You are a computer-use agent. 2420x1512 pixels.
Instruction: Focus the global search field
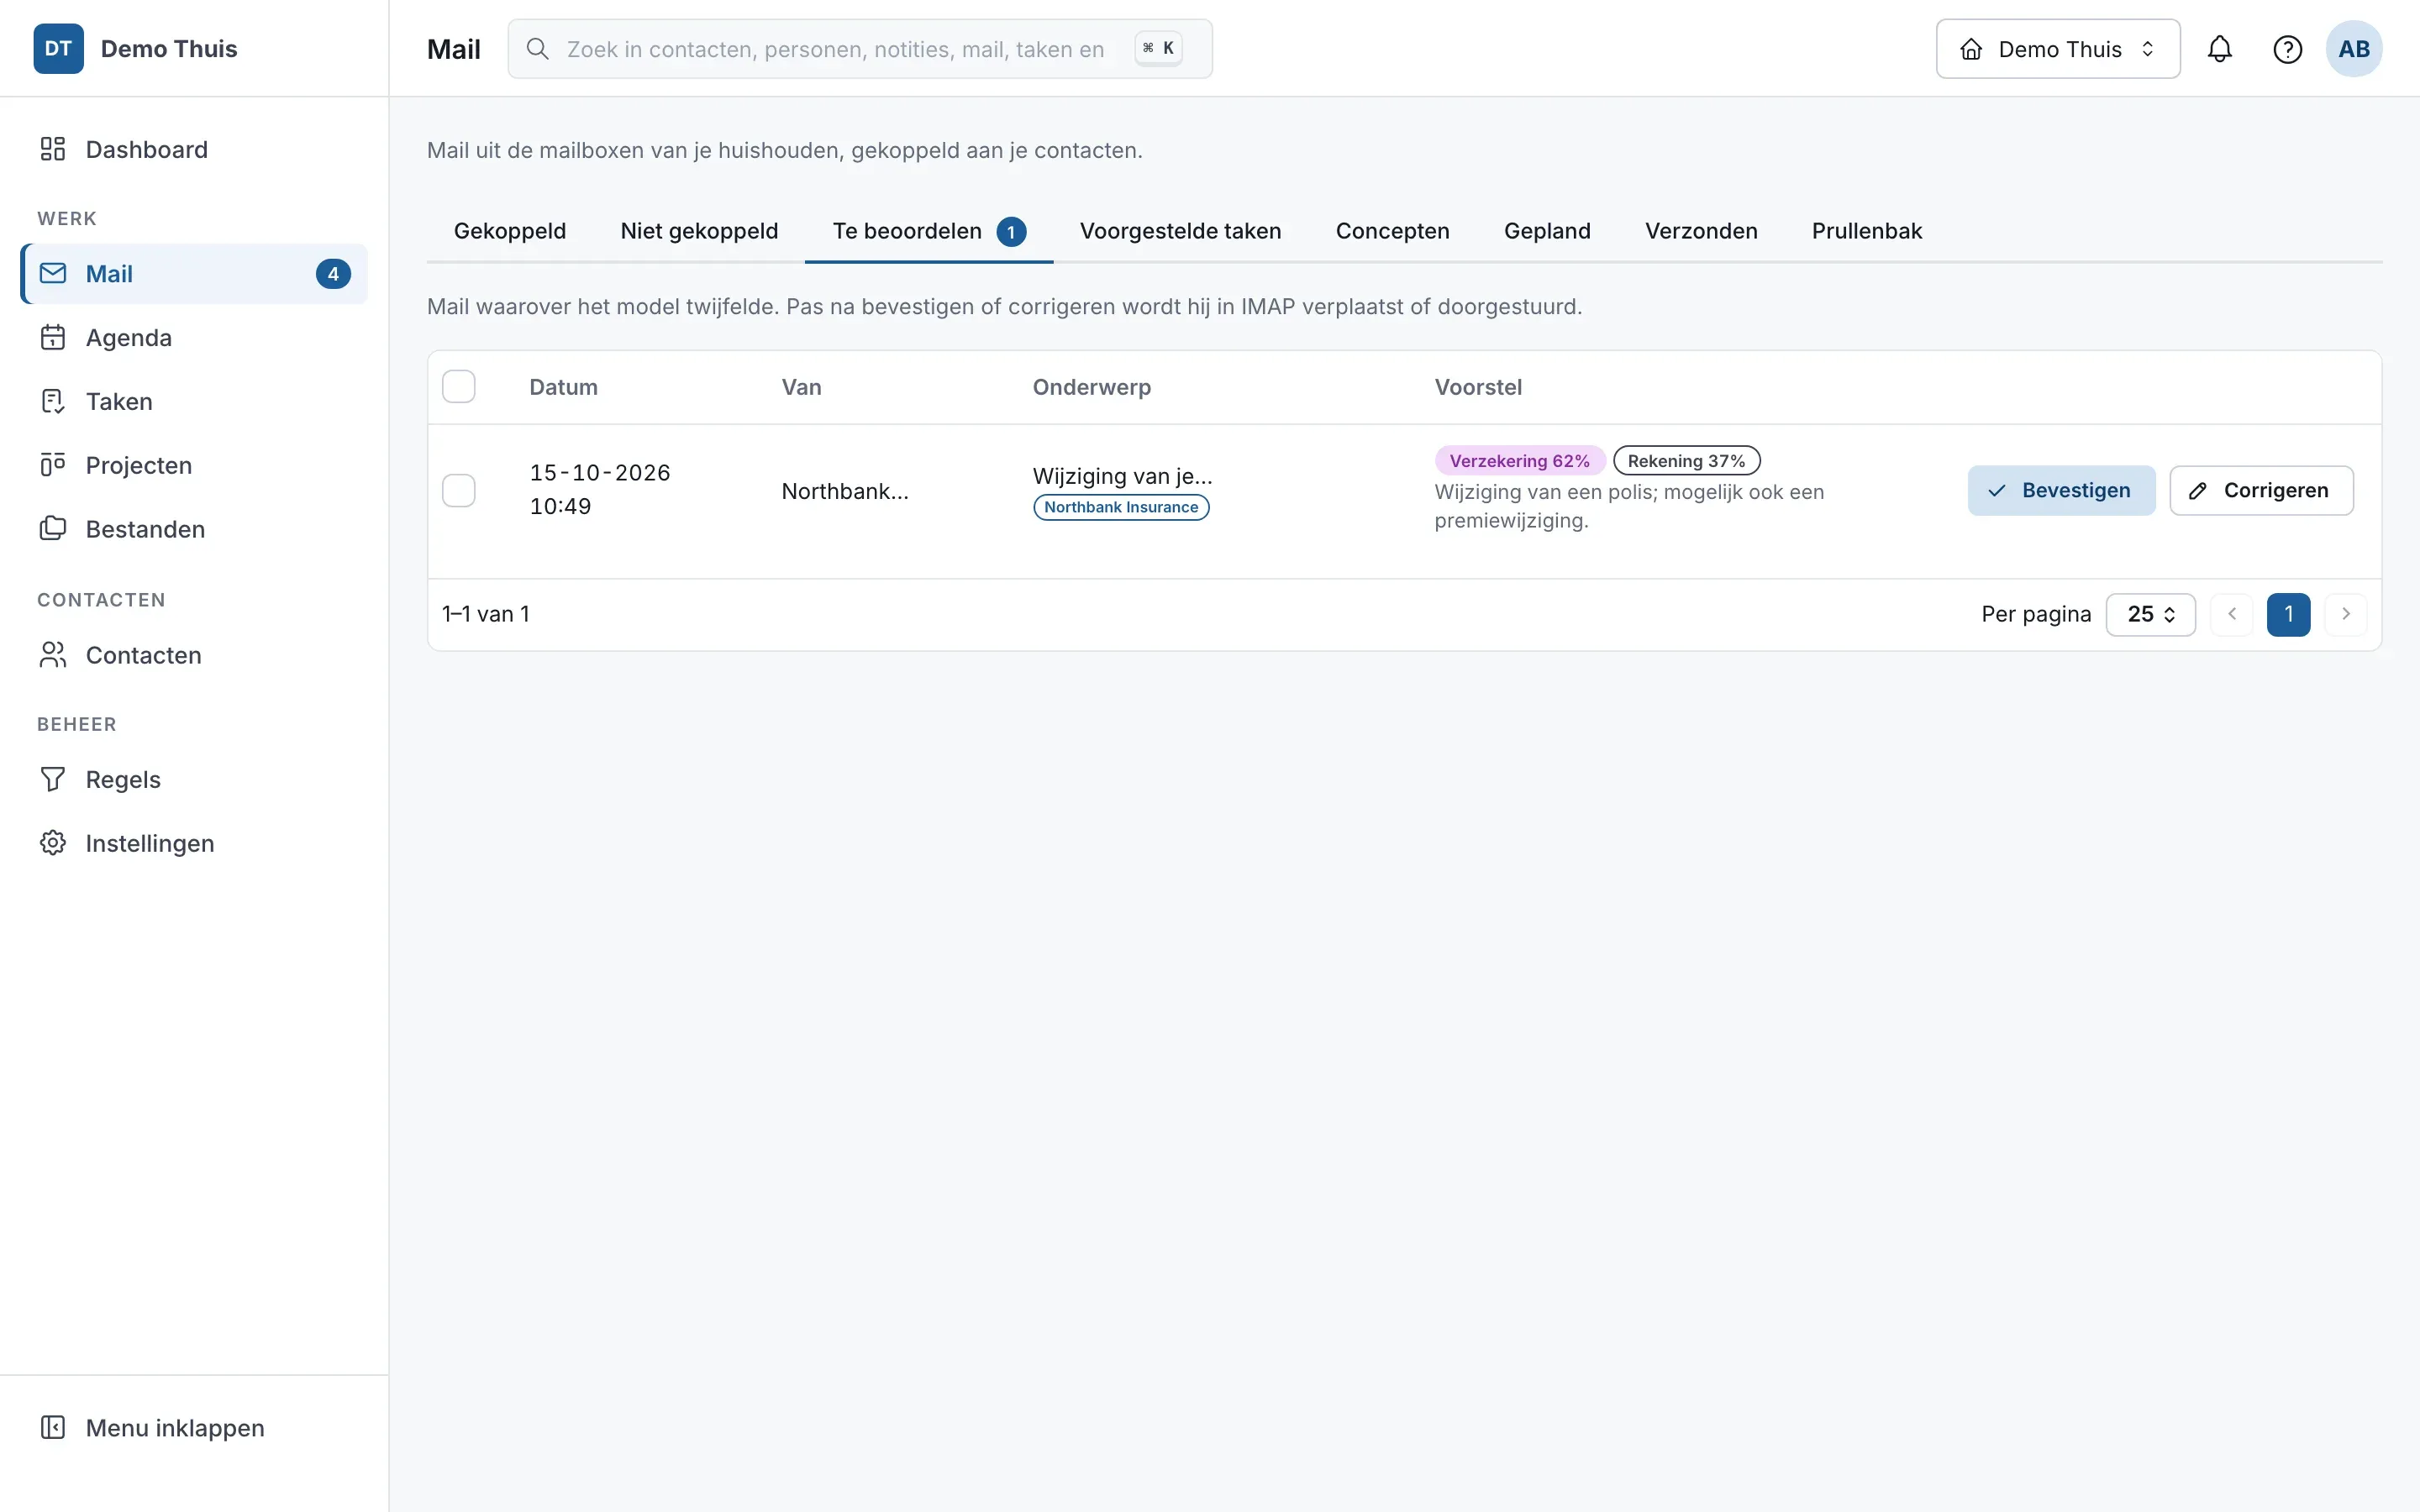coord(860,49)
